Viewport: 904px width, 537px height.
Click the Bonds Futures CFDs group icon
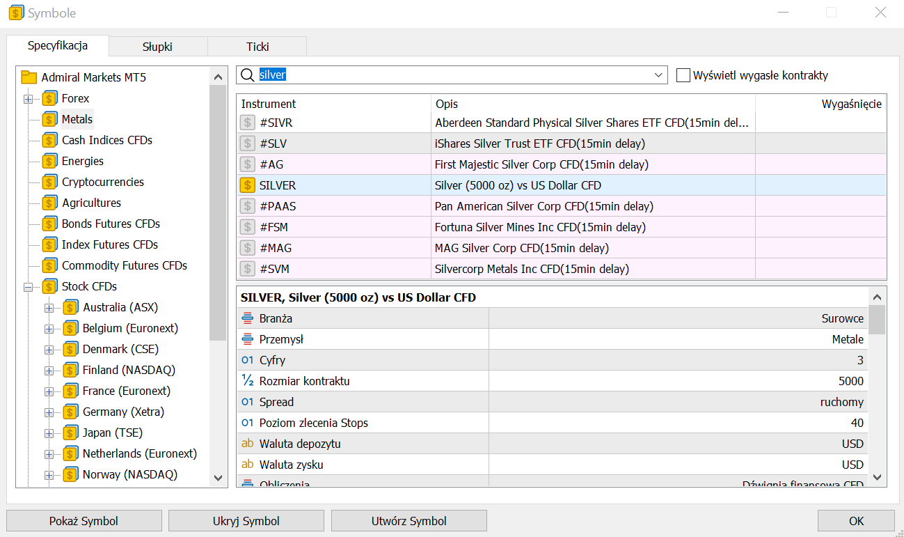pos(49,224)
